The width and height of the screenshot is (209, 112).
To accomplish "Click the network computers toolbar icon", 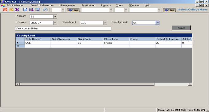I will [45, 10].
